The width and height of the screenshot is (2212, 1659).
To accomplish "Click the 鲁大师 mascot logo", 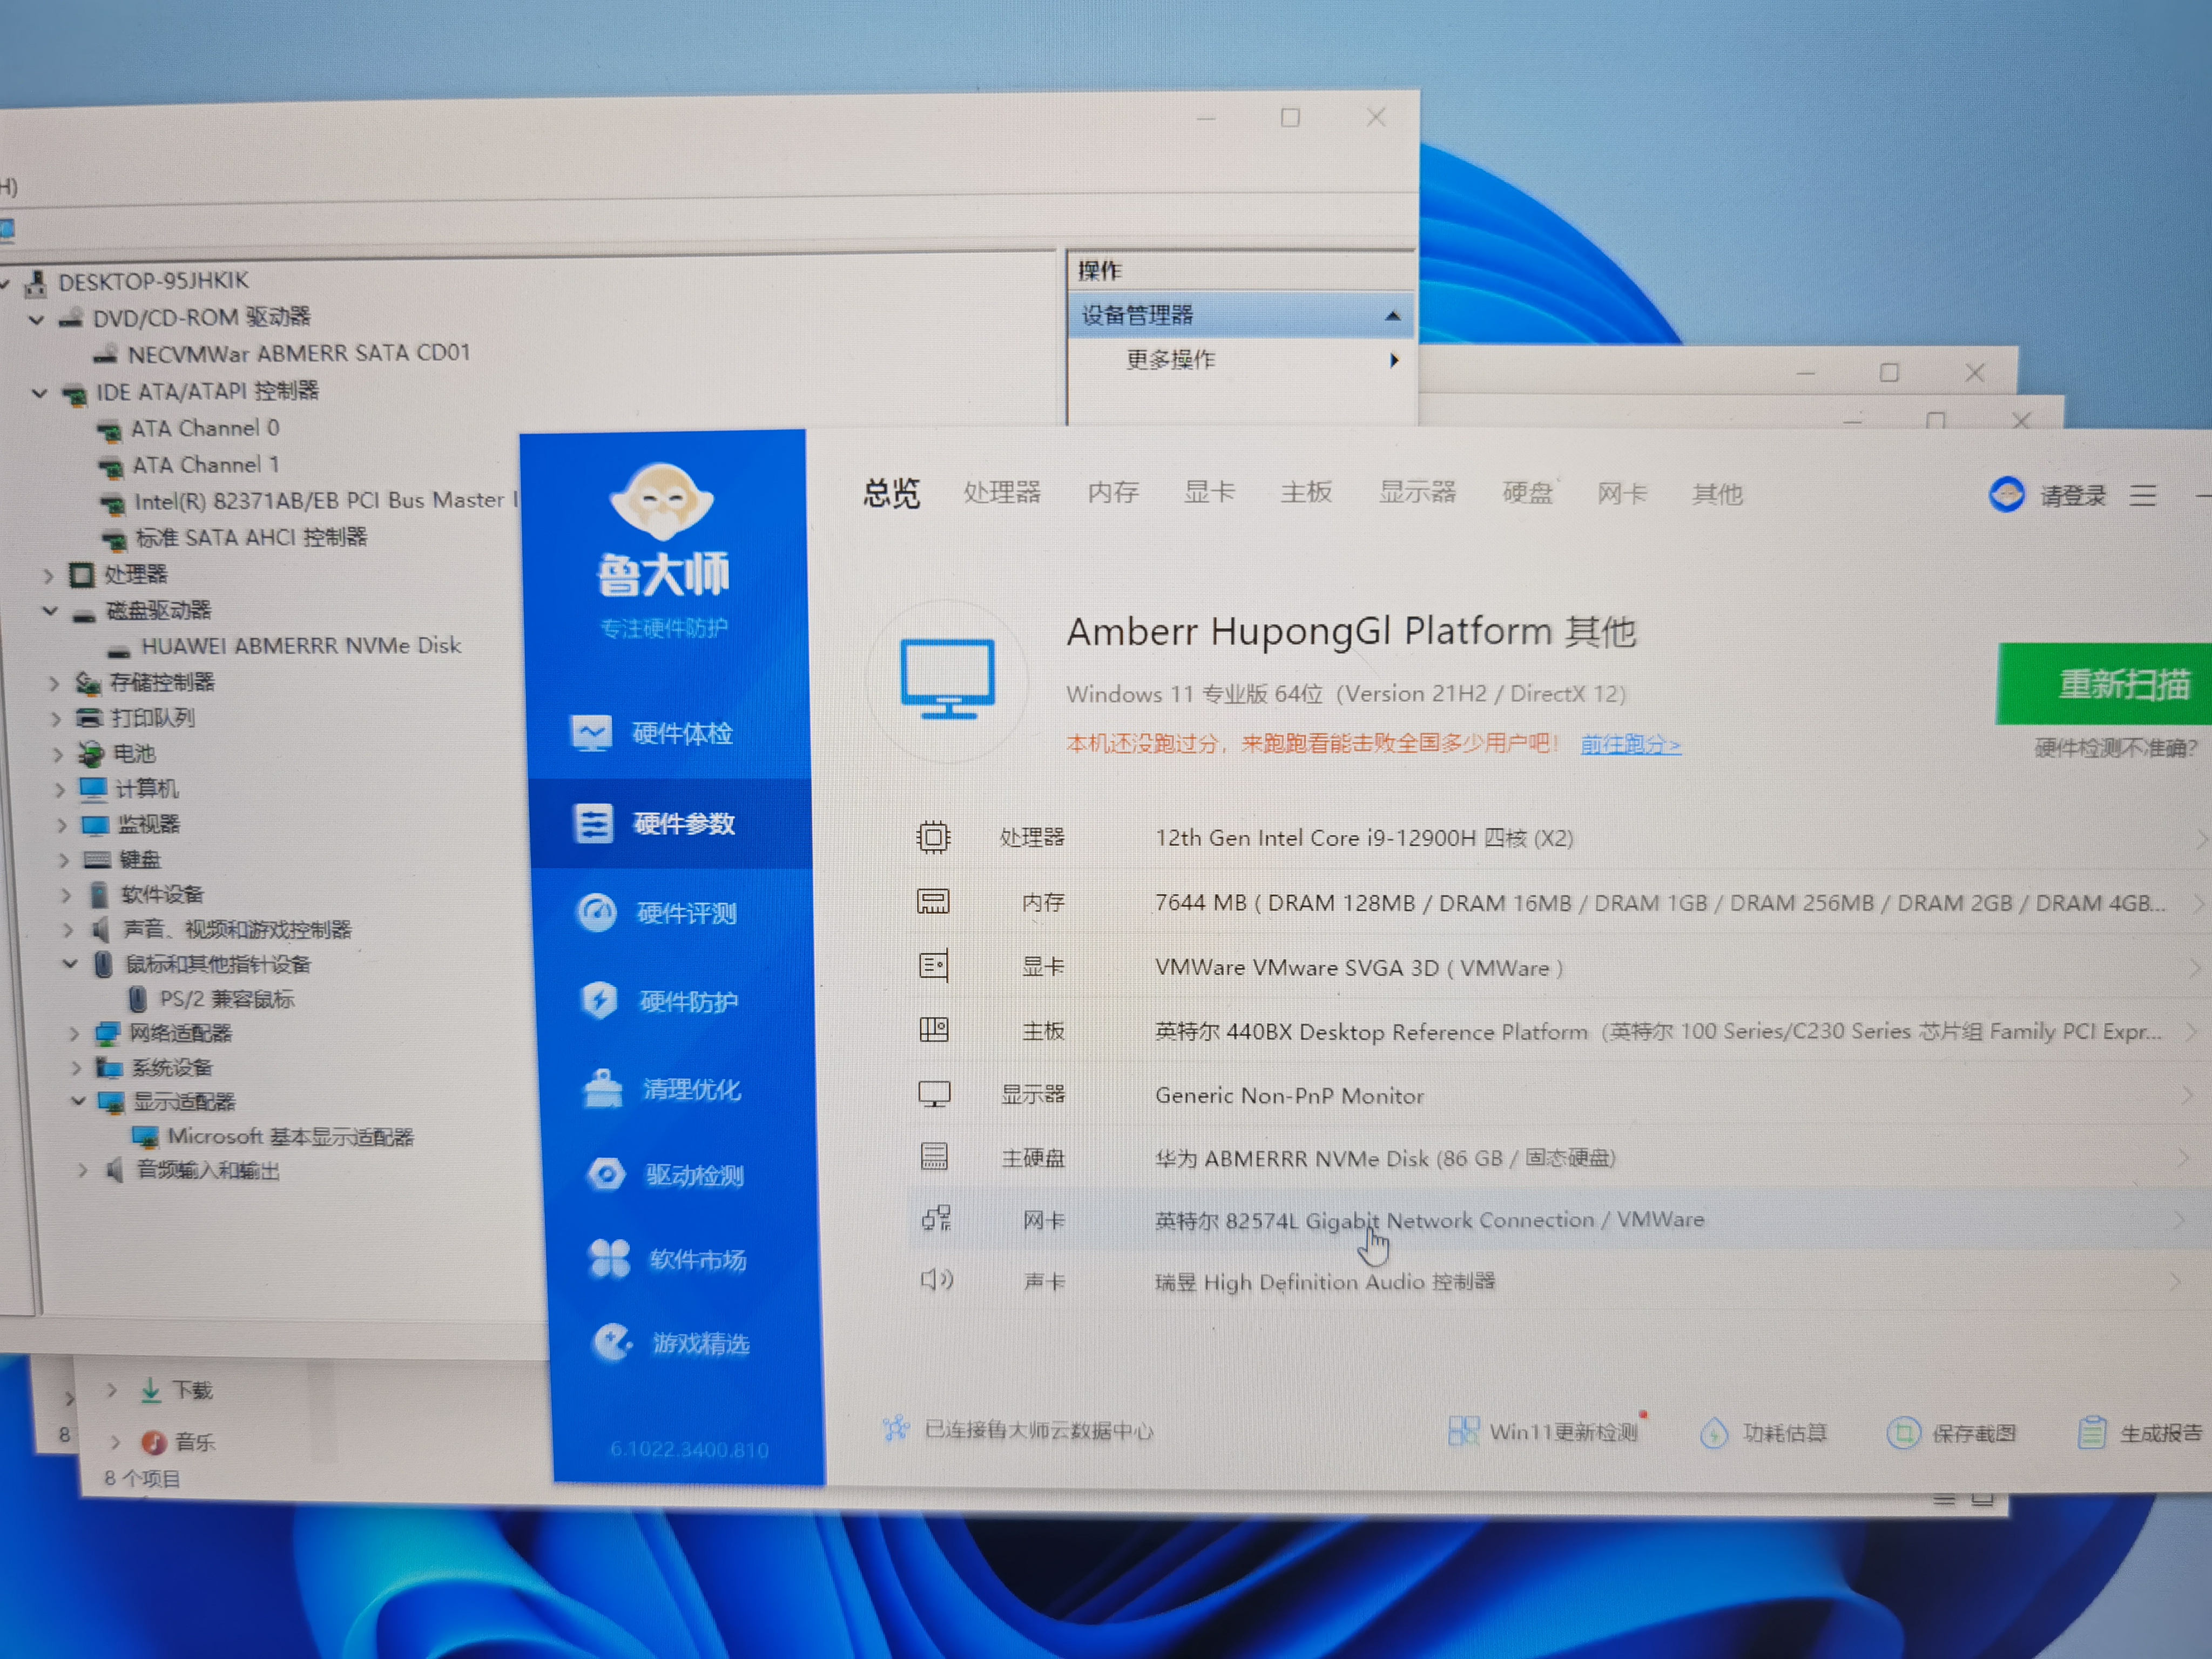I will (661, 501).
